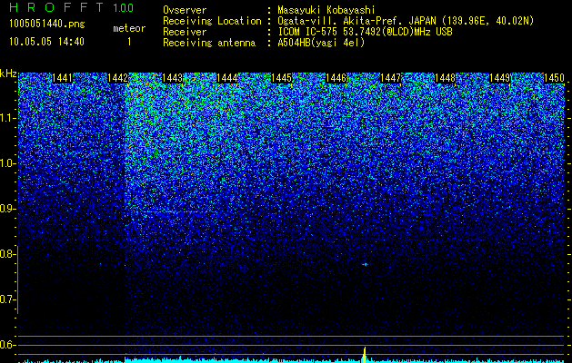Click the 1449 time marker
The width and height of the screenshot is (572, 363).
click(x=499, y=78)
